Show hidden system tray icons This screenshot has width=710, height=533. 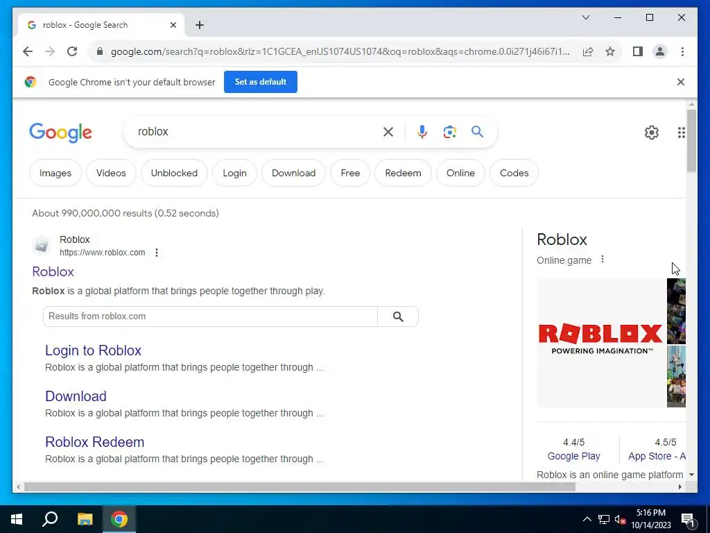click(587, 519)
